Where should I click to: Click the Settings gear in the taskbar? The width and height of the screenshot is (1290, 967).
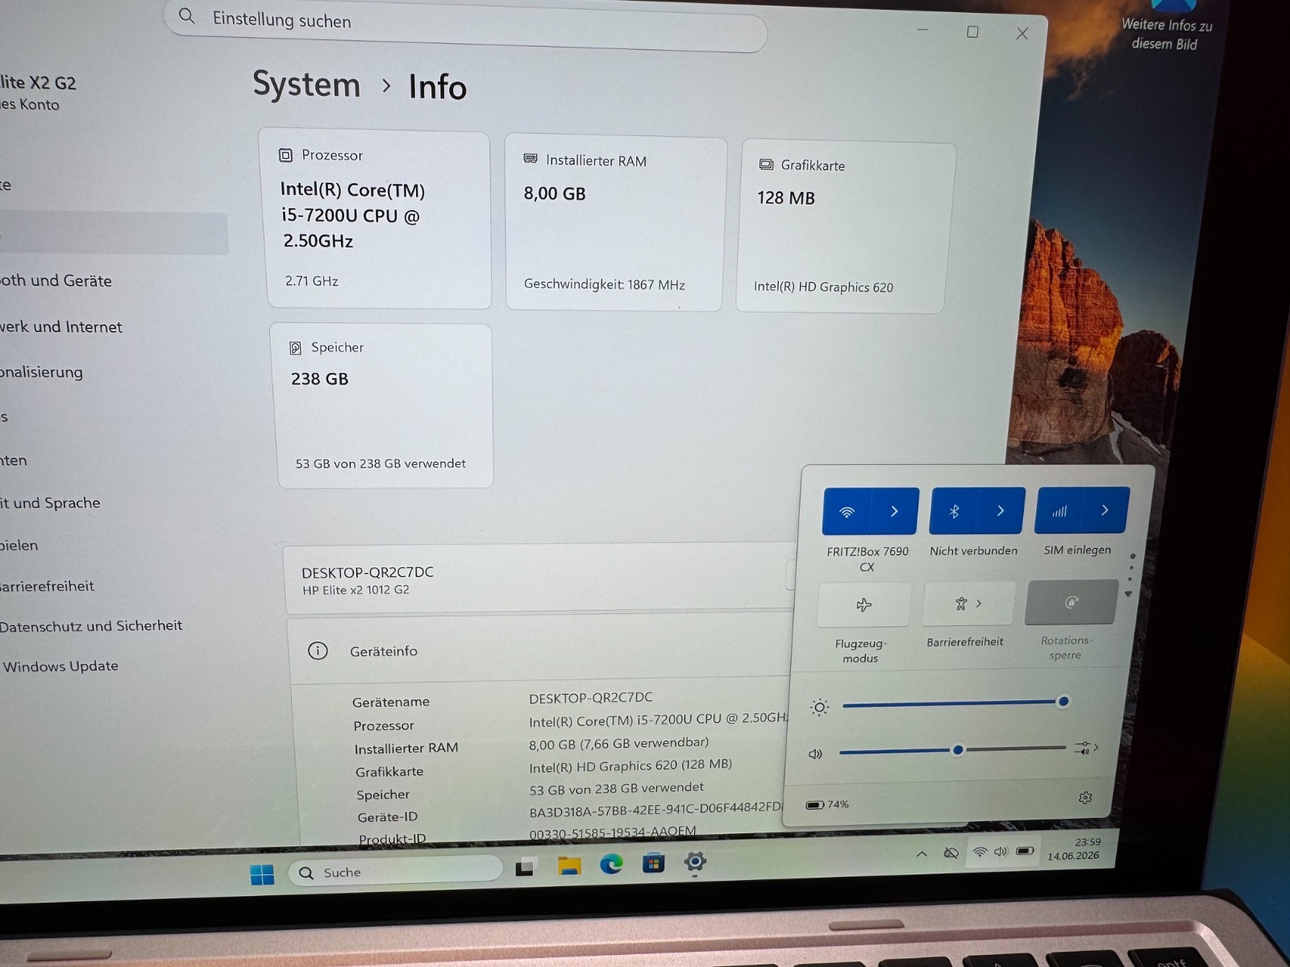click(695, 862)
